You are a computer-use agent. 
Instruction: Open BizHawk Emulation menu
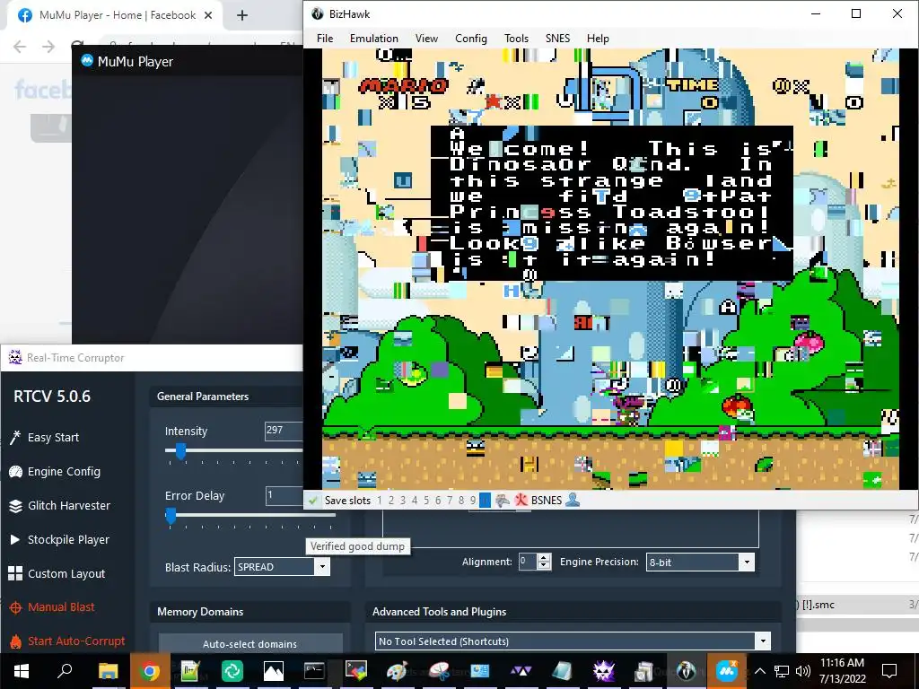[374, 38]
